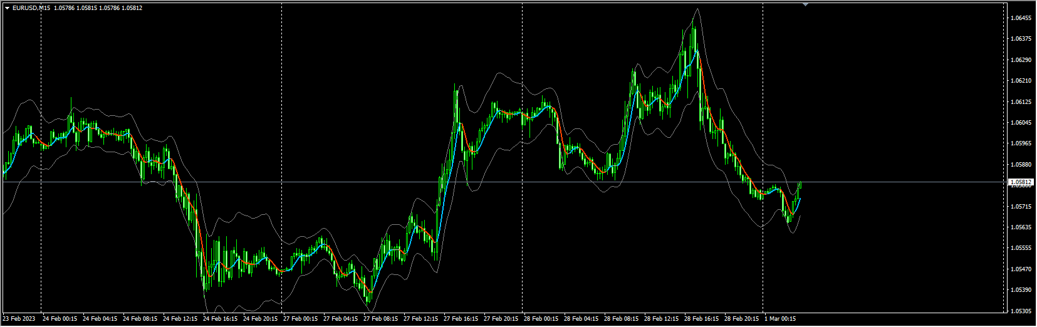Click the 1.06210 price axis label

coord(1021,81)
